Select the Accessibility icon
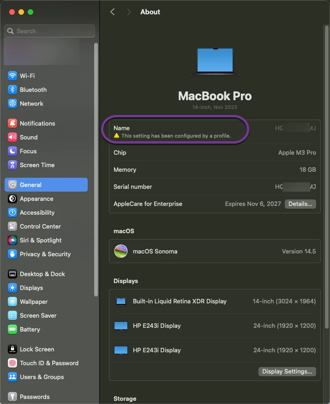 pos(12,212)
